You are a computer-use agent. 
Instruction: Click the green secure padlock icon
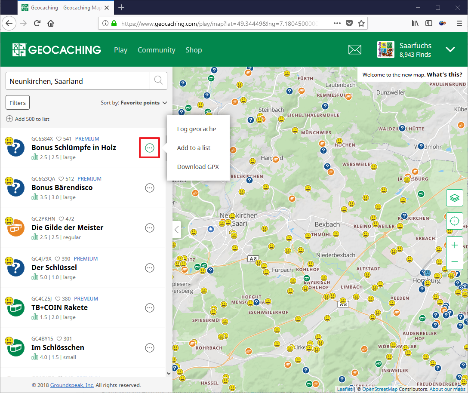click(114, 23)
